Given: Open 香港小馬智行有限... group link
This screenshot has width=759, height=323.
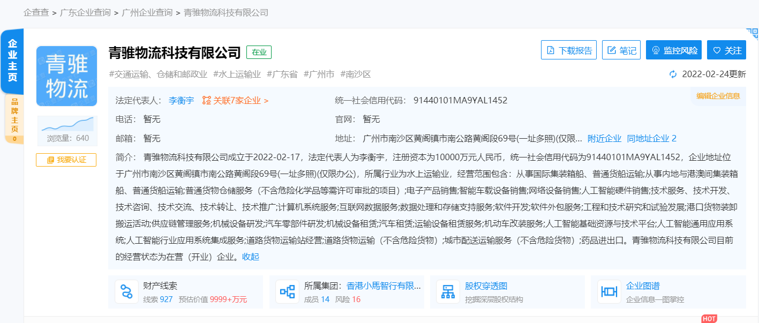Looking at the screenshot, I should (384, 286).
